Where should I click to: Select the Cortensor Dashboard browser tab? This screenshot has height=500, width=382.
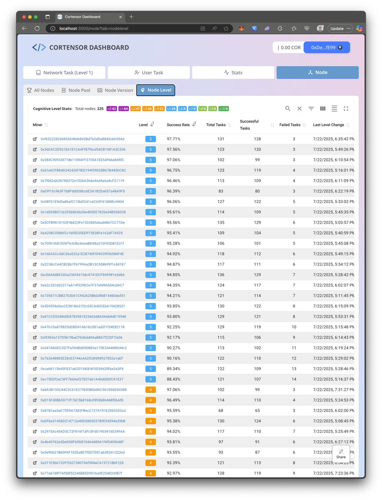(90, 17)
